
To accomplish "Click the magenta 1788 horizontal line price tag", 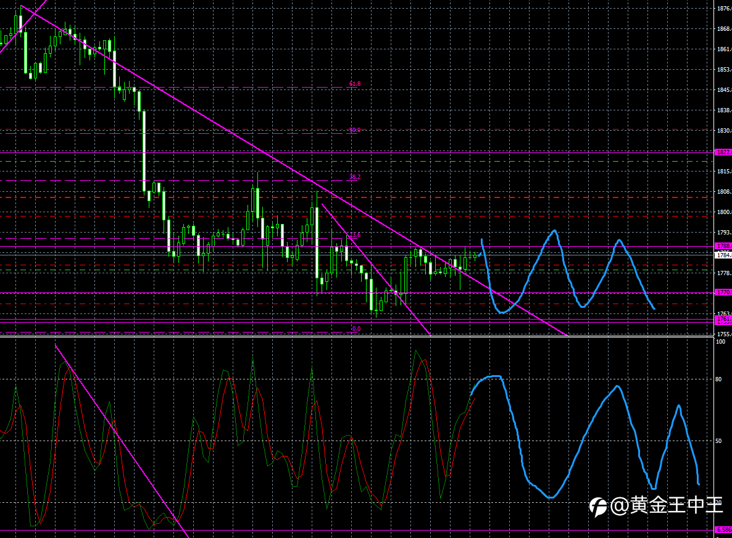I will pos(723,246).
